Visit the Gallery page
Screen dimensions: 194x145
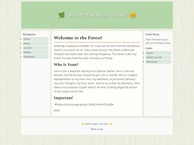click(36, 52)
